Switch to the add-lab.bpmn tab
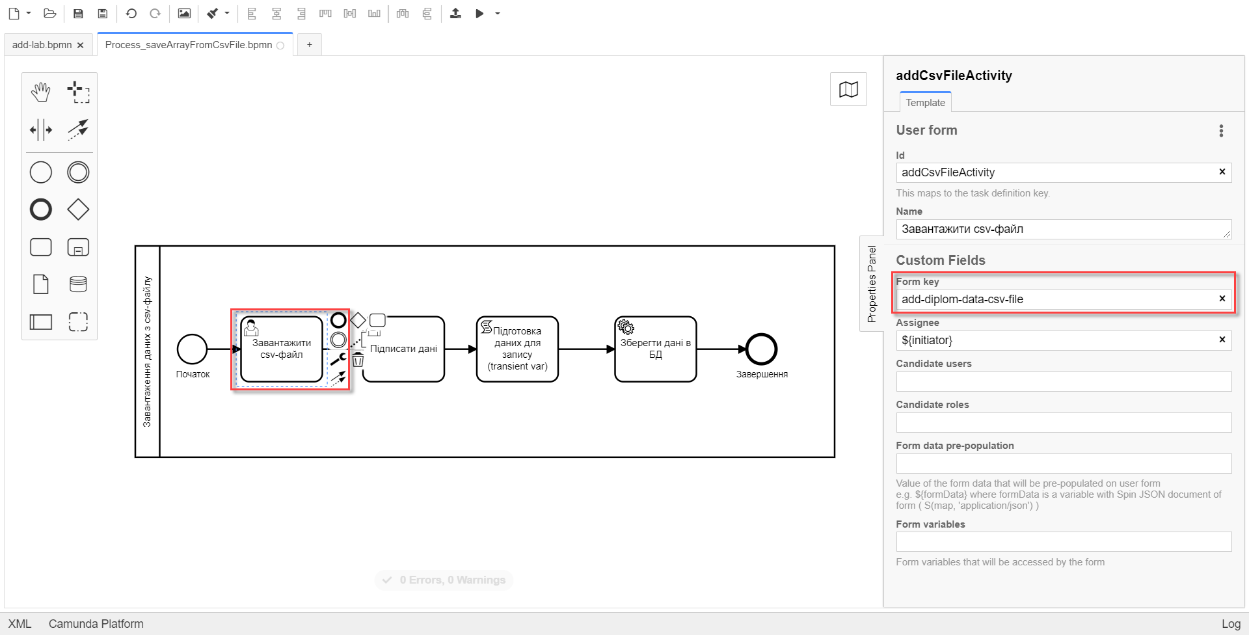Viewport: 1249px width, 635px height. pyautogui.click(x=42, y=45)
